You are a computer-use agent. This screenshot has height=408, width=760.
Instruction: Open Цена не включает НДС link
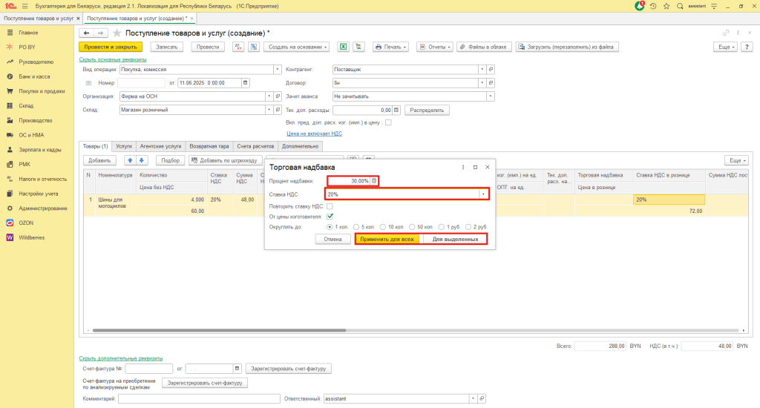(x=314, y=134)
